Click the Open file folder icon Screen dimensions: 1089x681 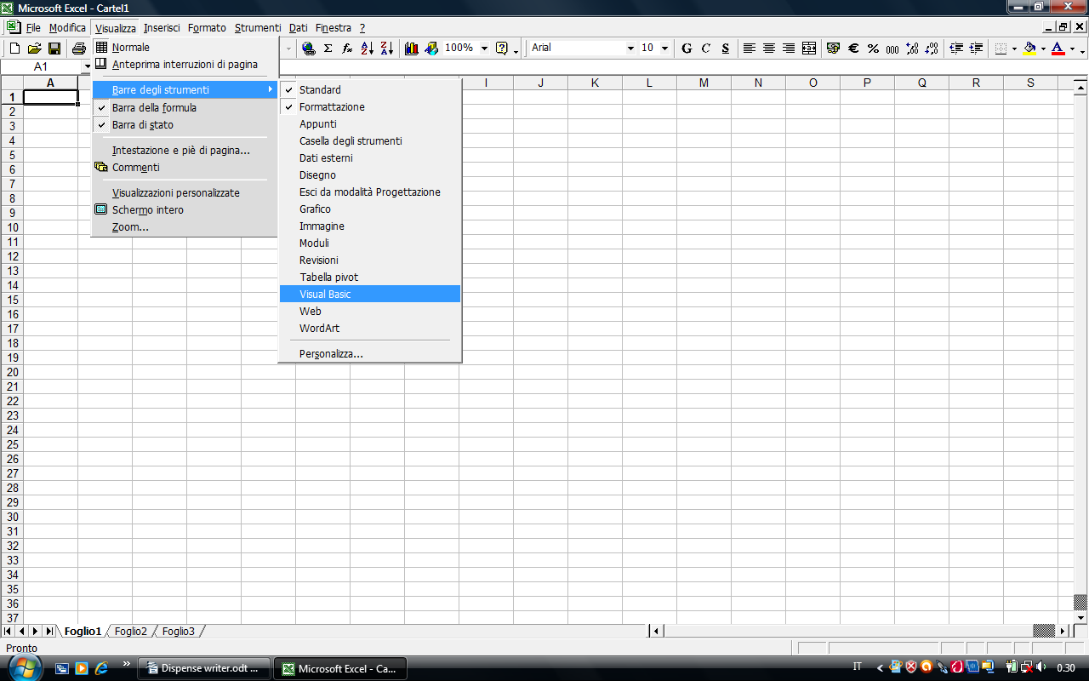(x=34, y=49)
